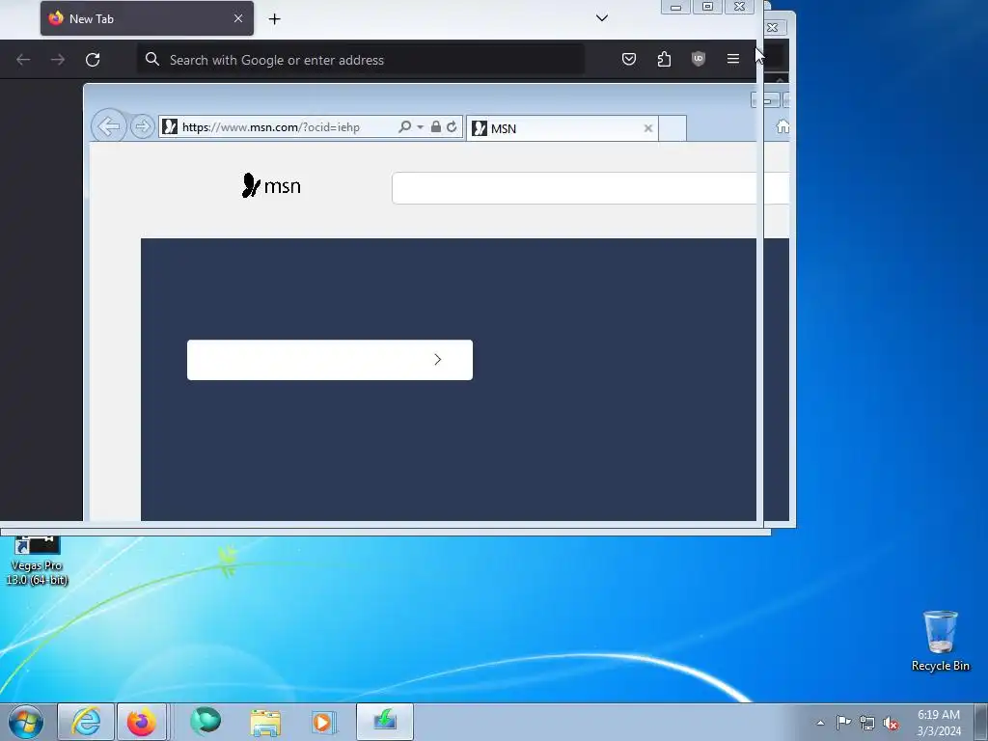
Task: Show hidden system tray icons
Action: (x=820, y=723)
